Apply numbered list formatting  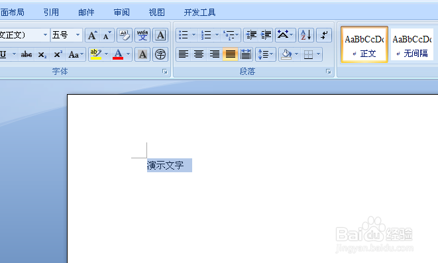[x=206, y=35]
